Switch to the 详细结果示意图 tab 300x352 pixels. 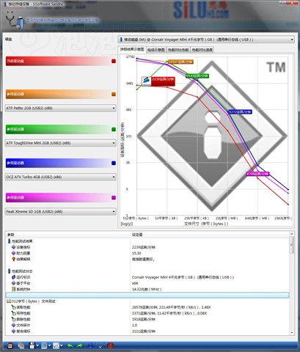(x=132, y=49)
